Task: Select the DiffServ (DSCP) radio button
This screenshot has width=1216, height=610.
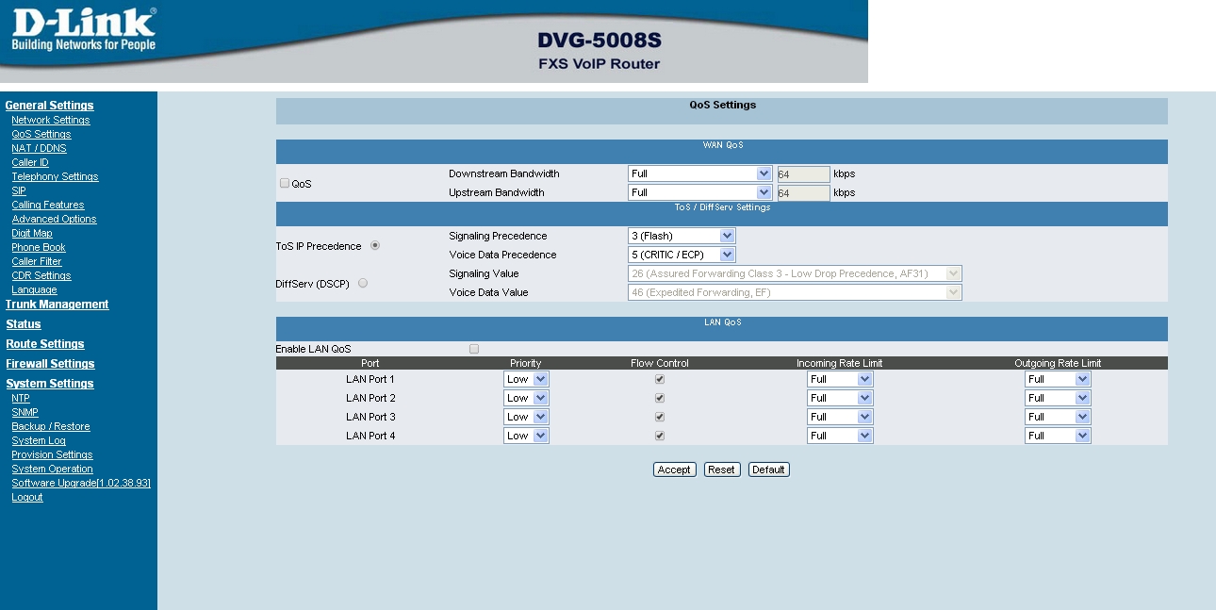Action: [363, 283]
